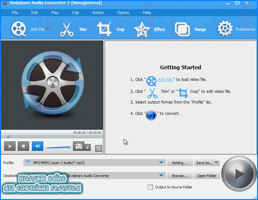
Task: Select the Crop tool in toolbar
Action: (x=104, y=29)
